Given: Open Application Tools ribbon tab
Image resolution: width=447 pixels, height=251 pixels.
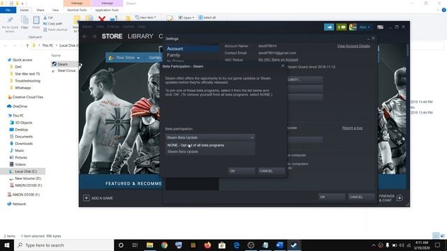Looking at the screenshot, I should tap(107, 10).
